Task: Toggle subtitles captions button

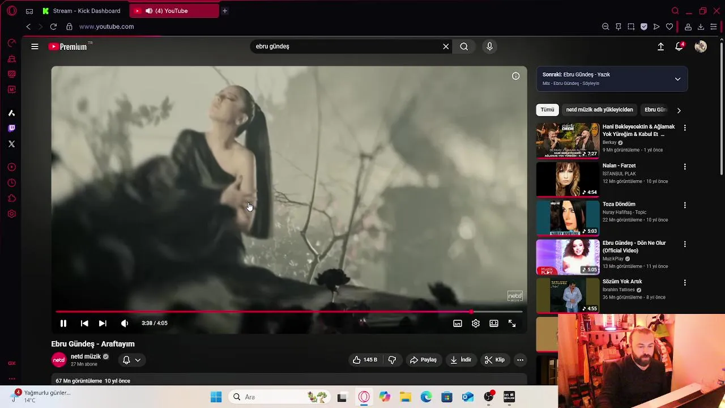Action: (x=458, y=323)
